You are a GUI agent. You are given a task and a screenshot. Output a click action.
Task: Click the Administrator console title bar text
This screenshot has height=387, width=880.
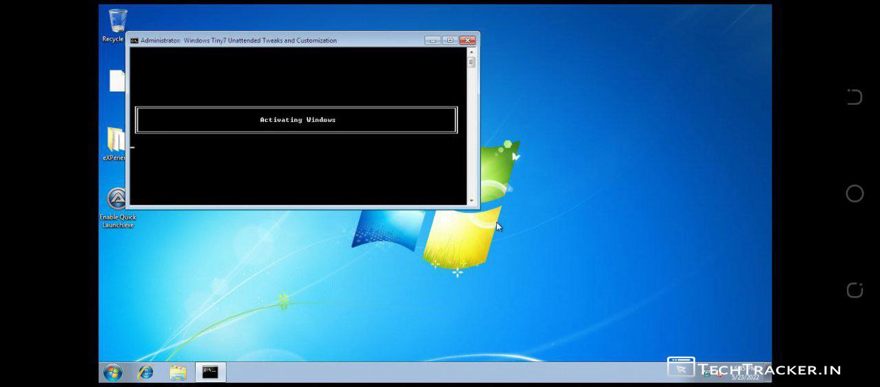click(x=238, y=41)
